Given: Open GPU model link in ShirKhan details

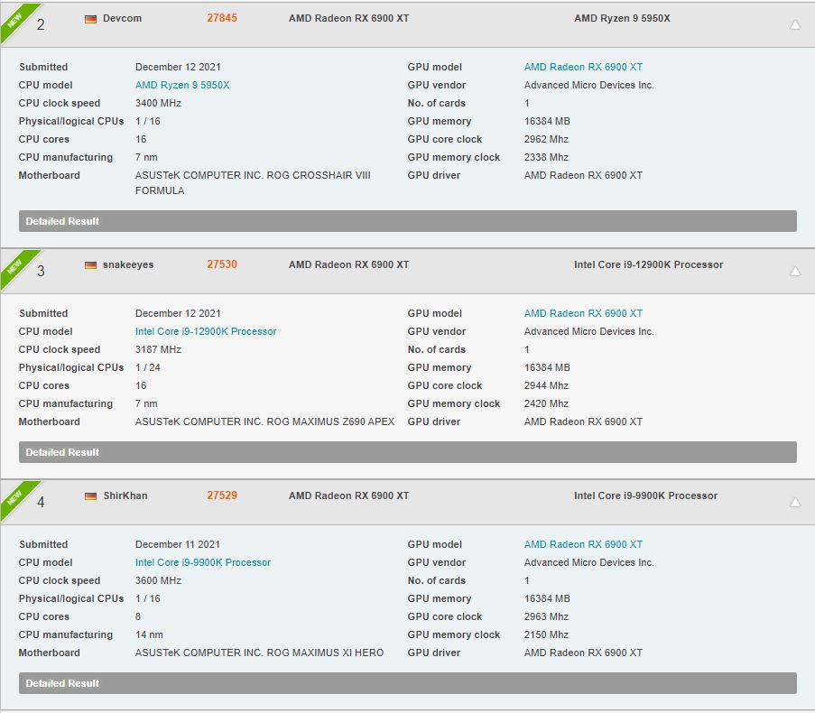Looking at the screenshot, I should click(583, 544).
